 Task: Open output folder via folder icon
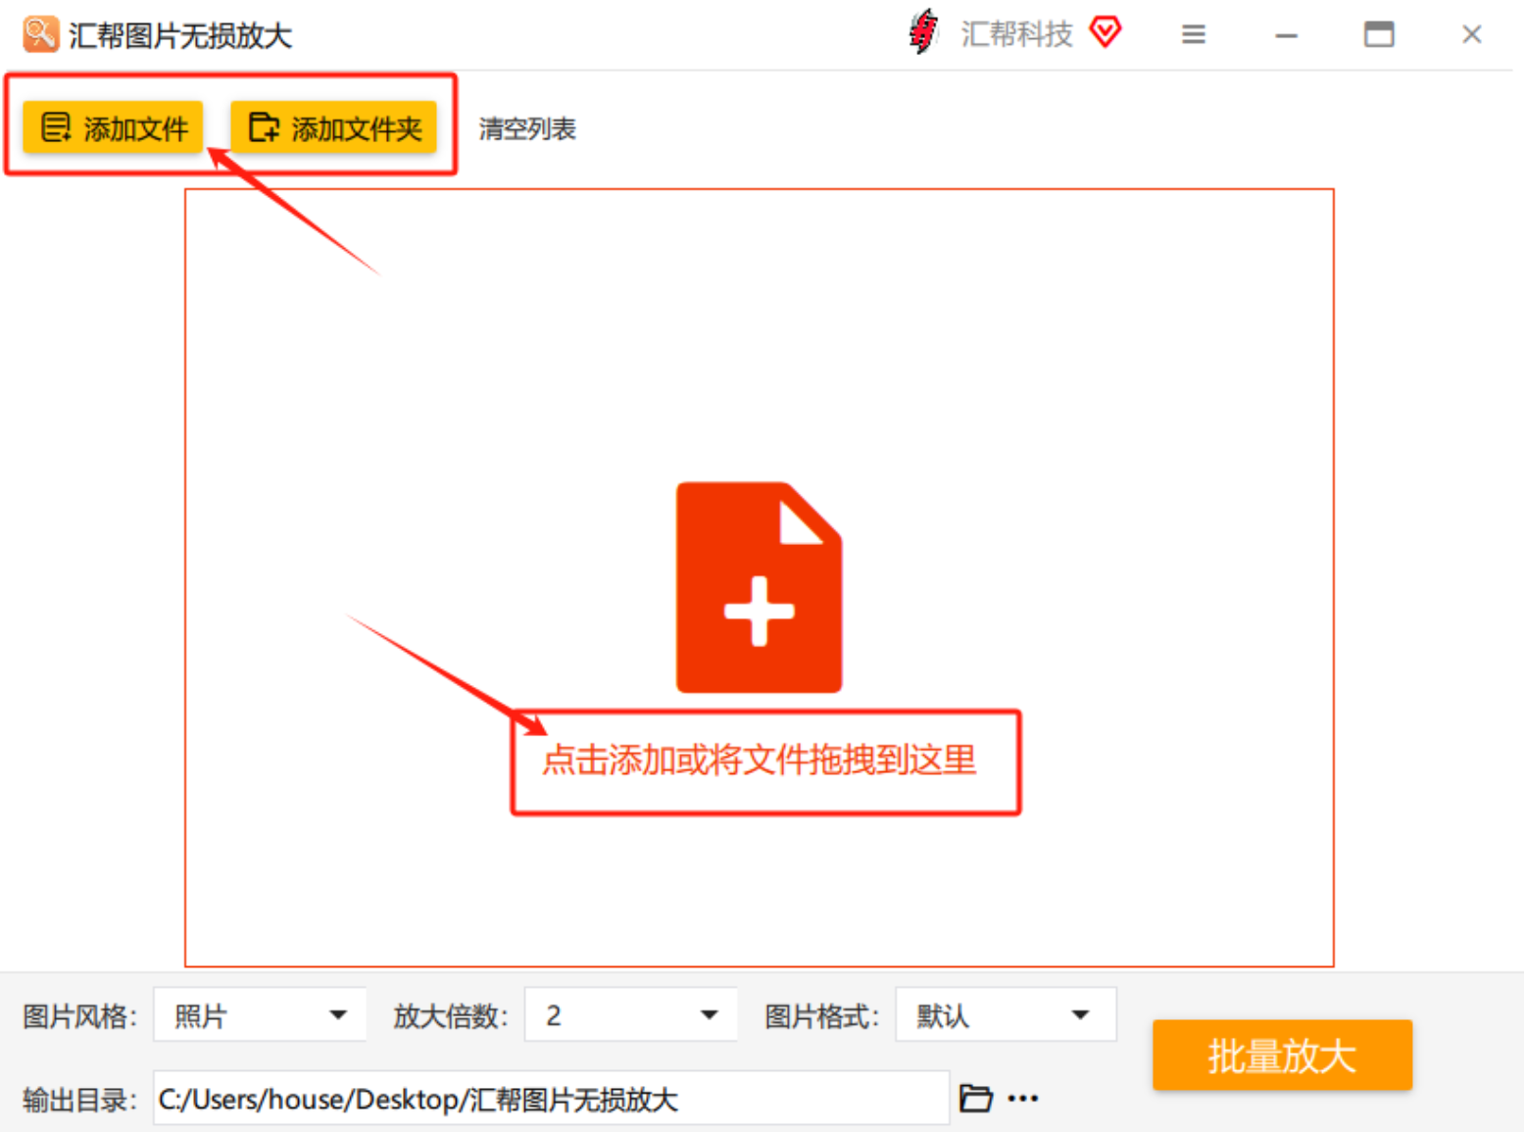click(x=975, y=1098)
